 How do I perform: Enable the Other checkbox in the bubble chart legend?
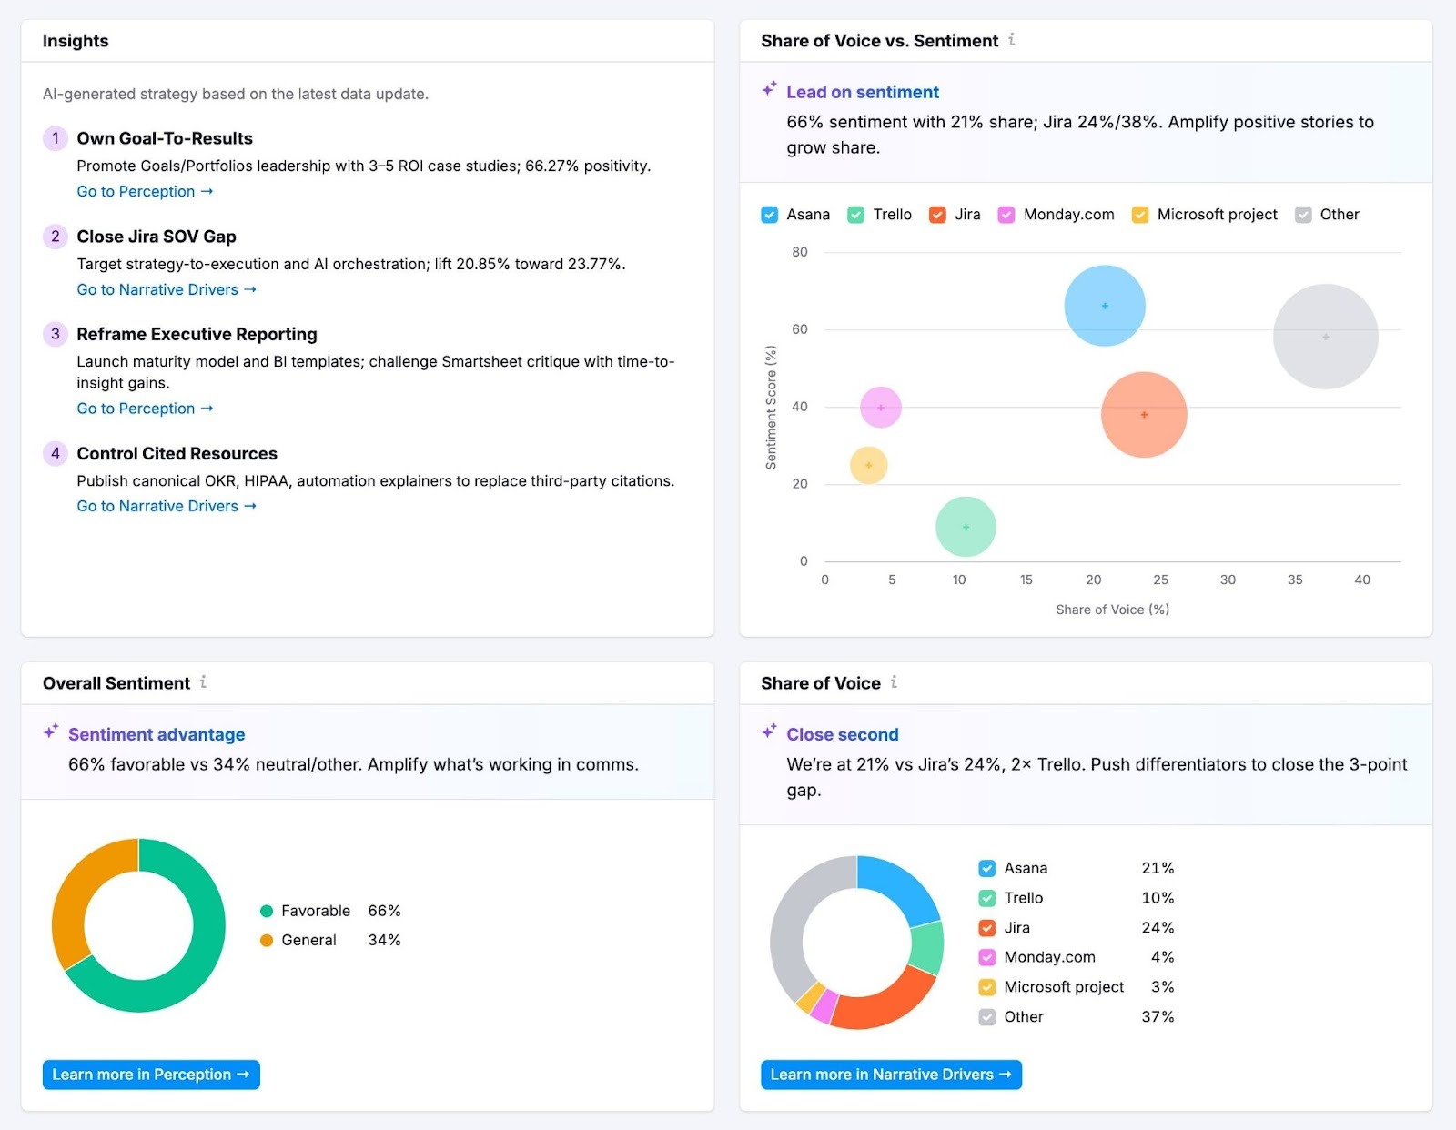click(x=1304, y=215)
